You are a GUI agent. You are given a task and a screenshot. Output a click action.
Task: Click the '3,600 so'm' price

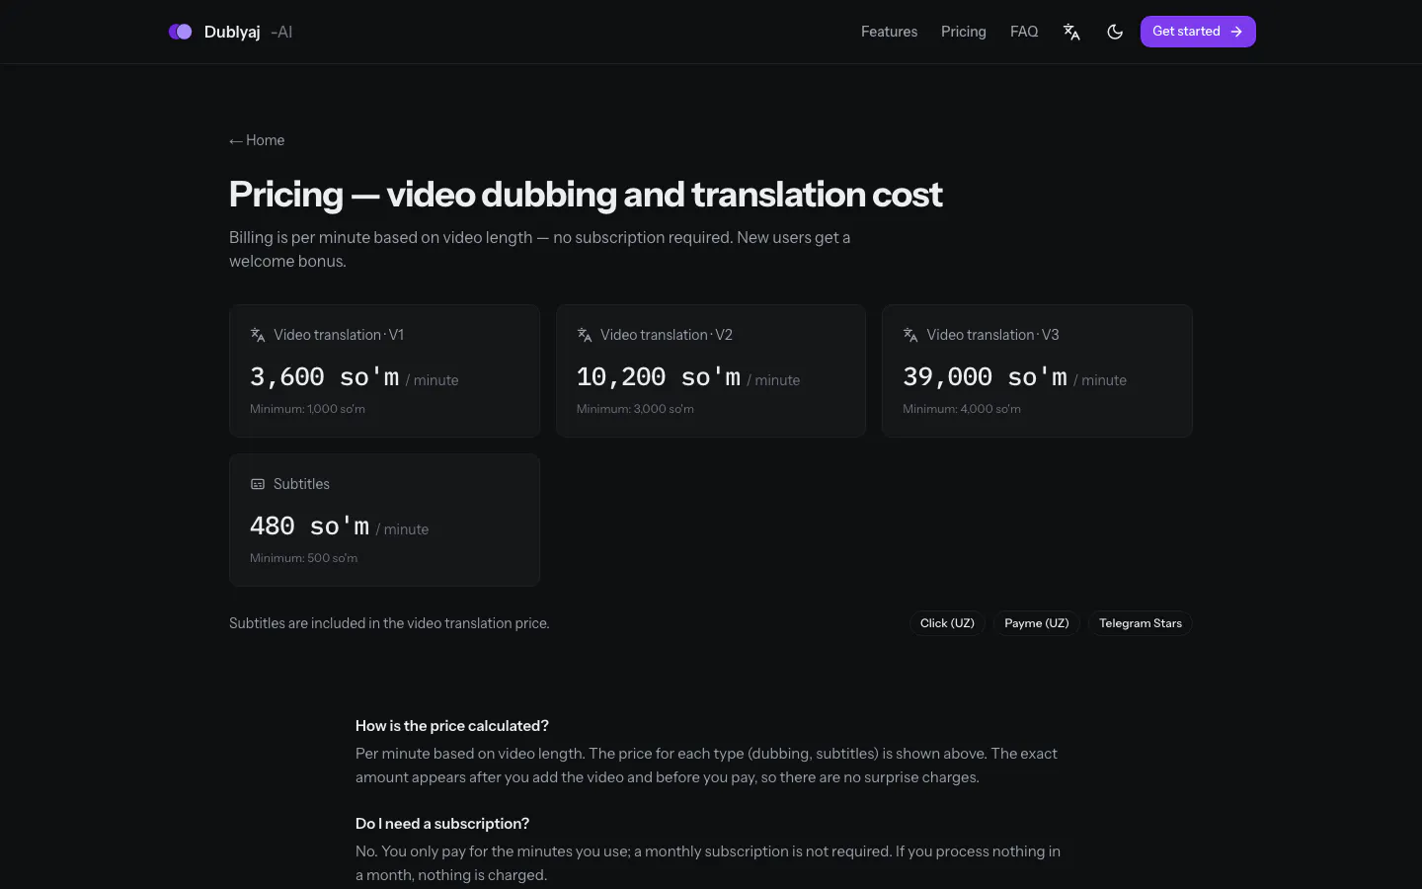coord(325,377)
